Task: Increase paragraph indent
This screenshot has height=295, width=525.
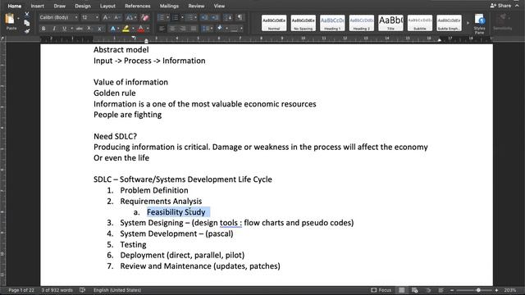Action: 215,17
